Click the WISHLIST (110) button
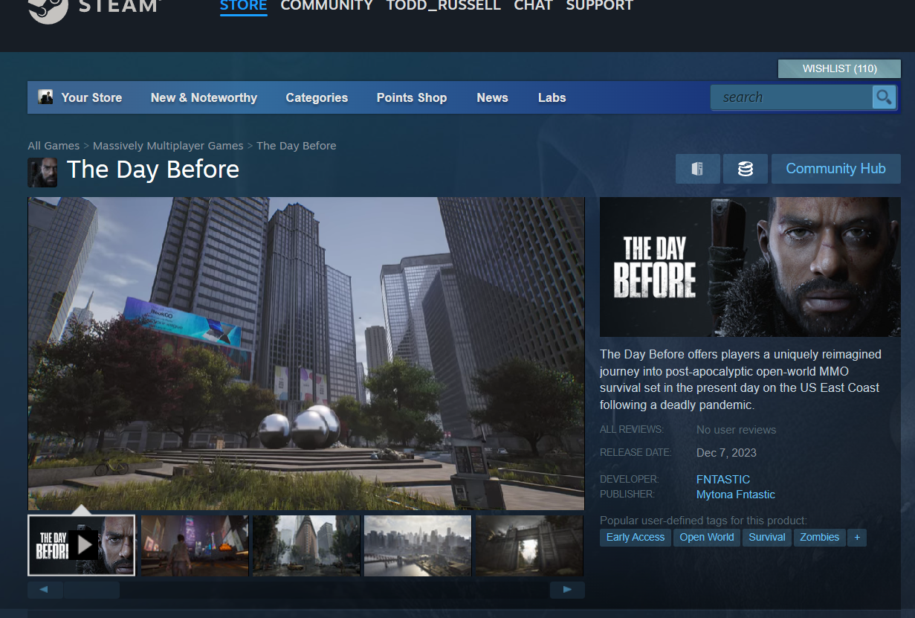The height and width of the screenshot is (618, 915). coord(839,68)
